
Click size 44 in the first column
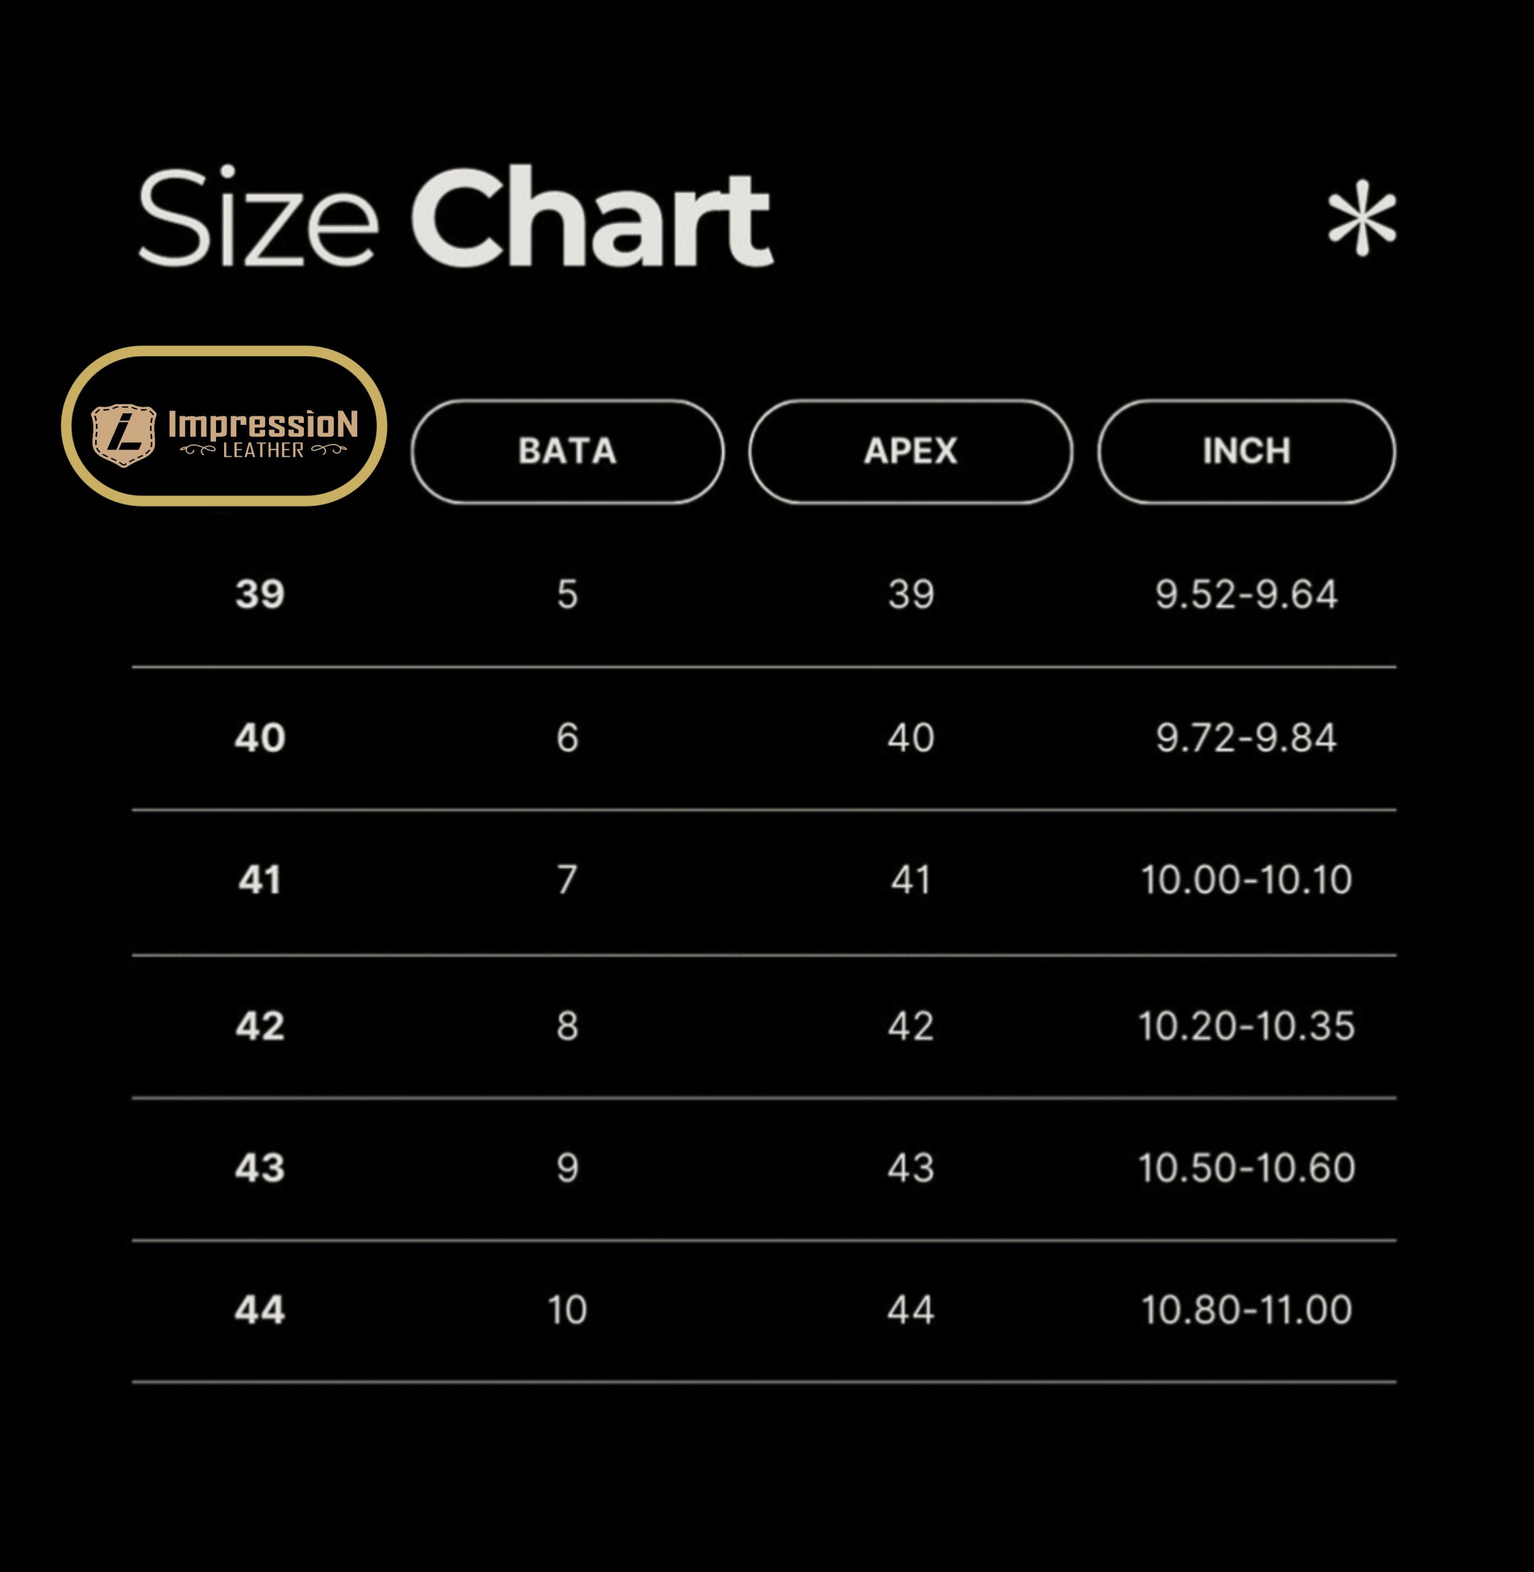[260, 1310]
